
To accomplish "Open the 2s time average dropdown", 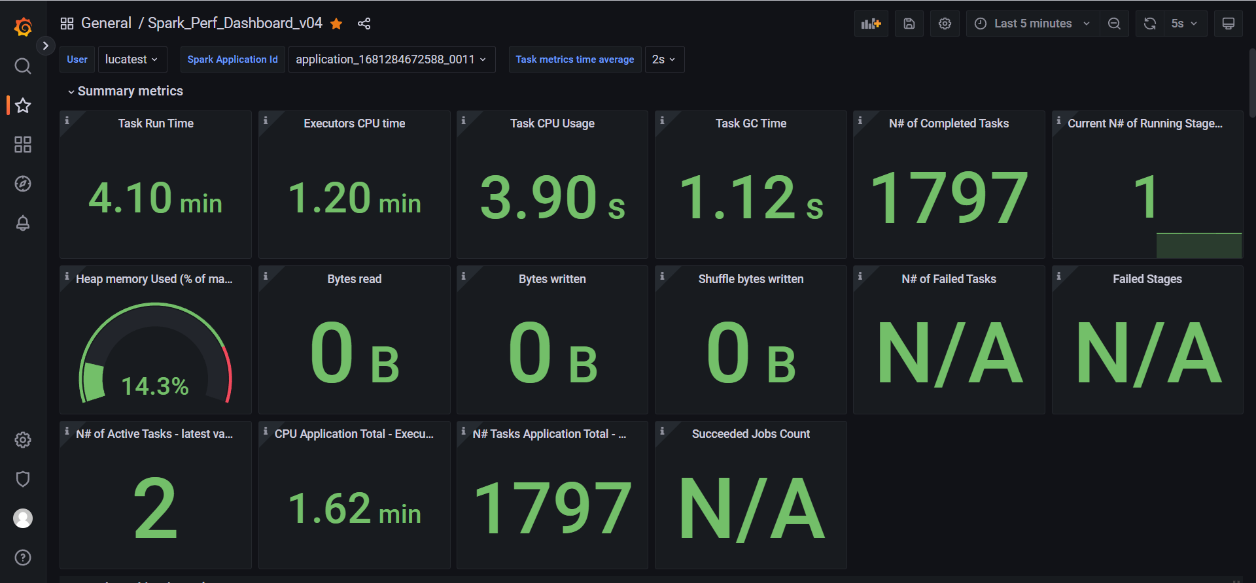I will coord(664,59).
